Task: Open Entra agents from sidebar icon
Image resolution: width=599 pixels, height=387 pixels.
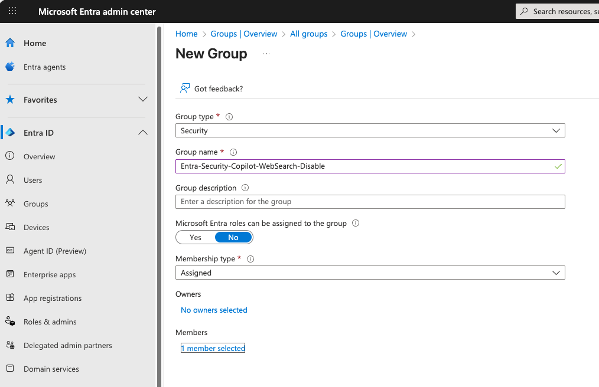Action: [10, 67]
